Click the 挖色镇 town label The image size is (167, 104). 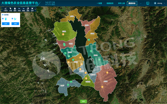click(92, 34)
